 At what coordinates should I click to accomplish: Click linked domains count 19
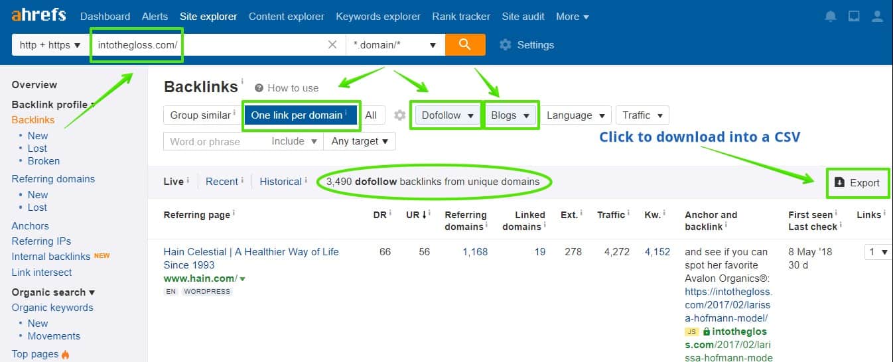pyautogui.click(x=540, y=252)
